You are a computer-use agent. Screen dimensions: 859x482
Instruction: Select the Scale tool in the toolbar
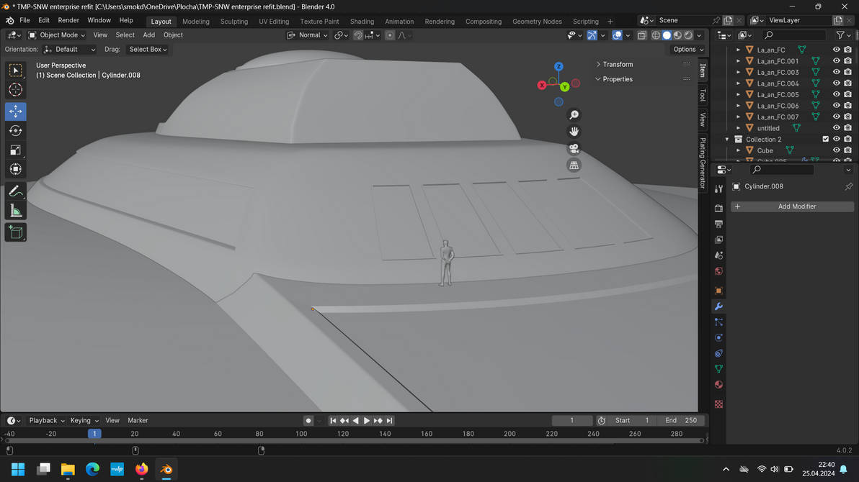(16, 150)
